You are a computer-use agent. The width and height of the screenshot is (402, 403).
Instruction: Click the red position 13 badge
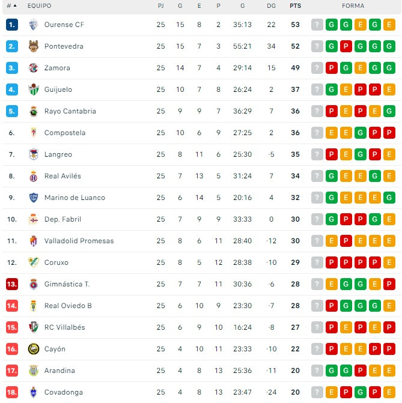tap(12, 284)
